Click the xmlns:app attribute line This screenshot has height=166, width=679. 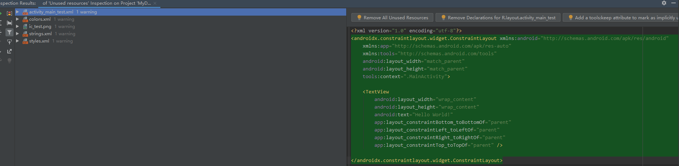coord(437,46)
